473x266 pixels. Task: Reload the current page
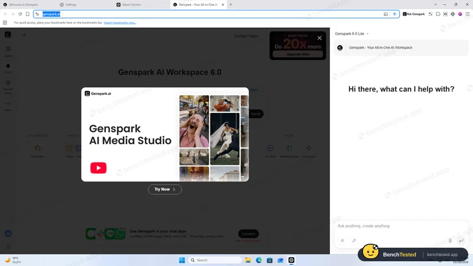tap(20, 14)
